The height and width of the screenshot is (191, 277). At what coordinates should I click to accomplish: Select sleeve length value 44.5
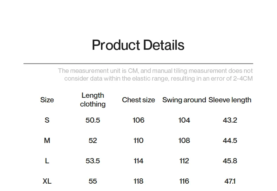(x=230, y=141)
